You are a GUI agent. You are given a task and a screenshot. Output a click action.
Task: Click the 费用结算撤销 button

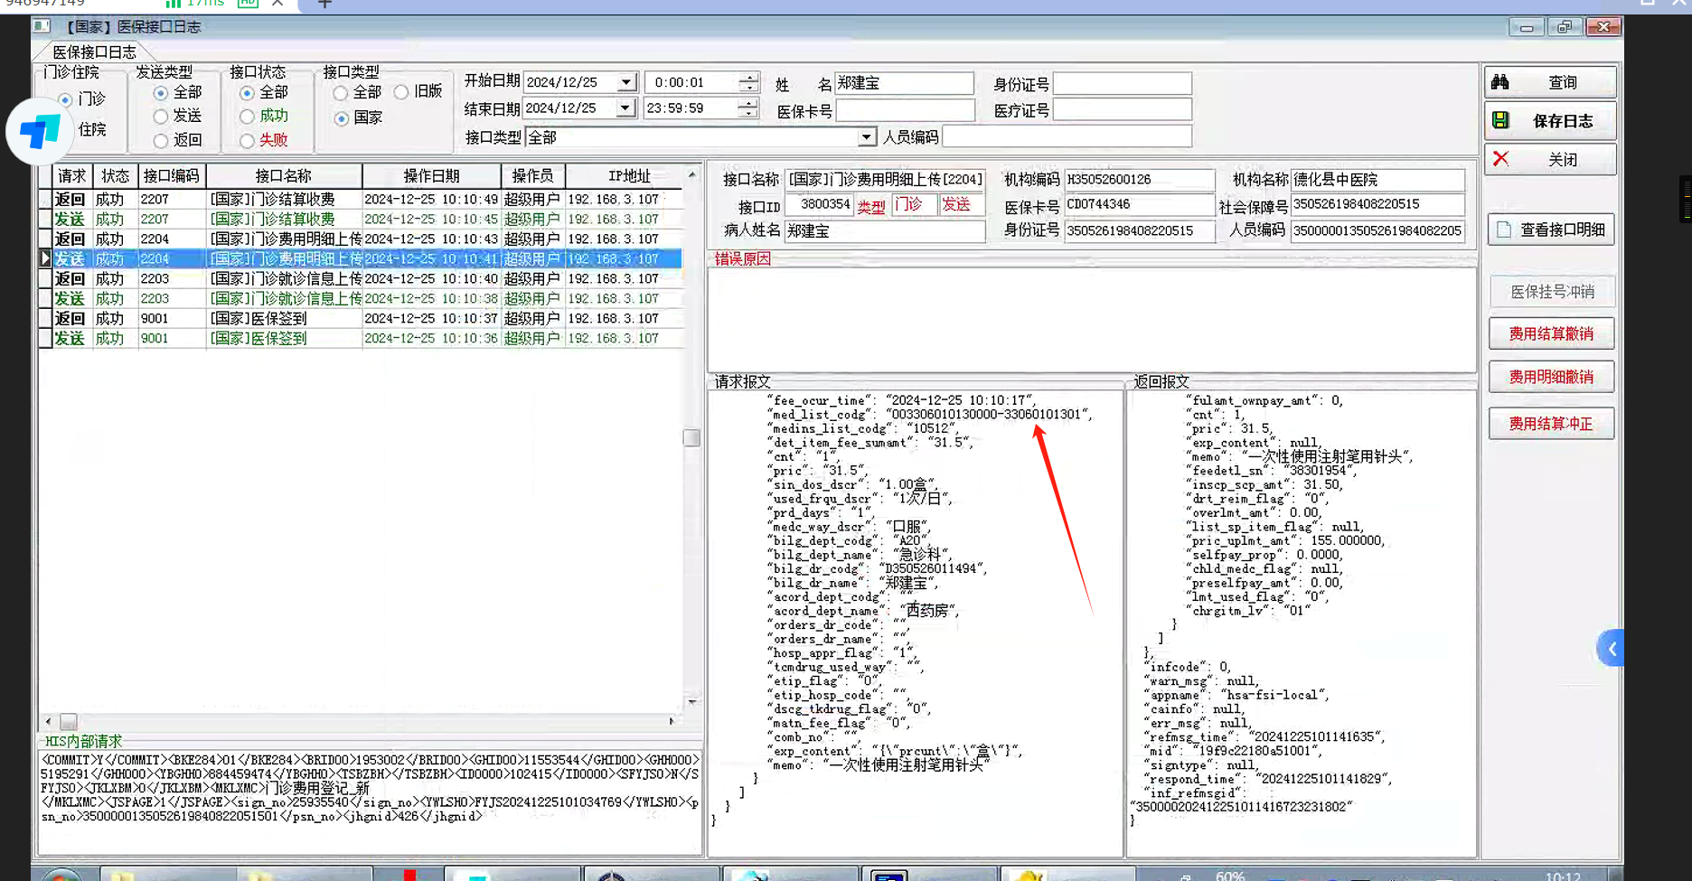coord(1551,333)
